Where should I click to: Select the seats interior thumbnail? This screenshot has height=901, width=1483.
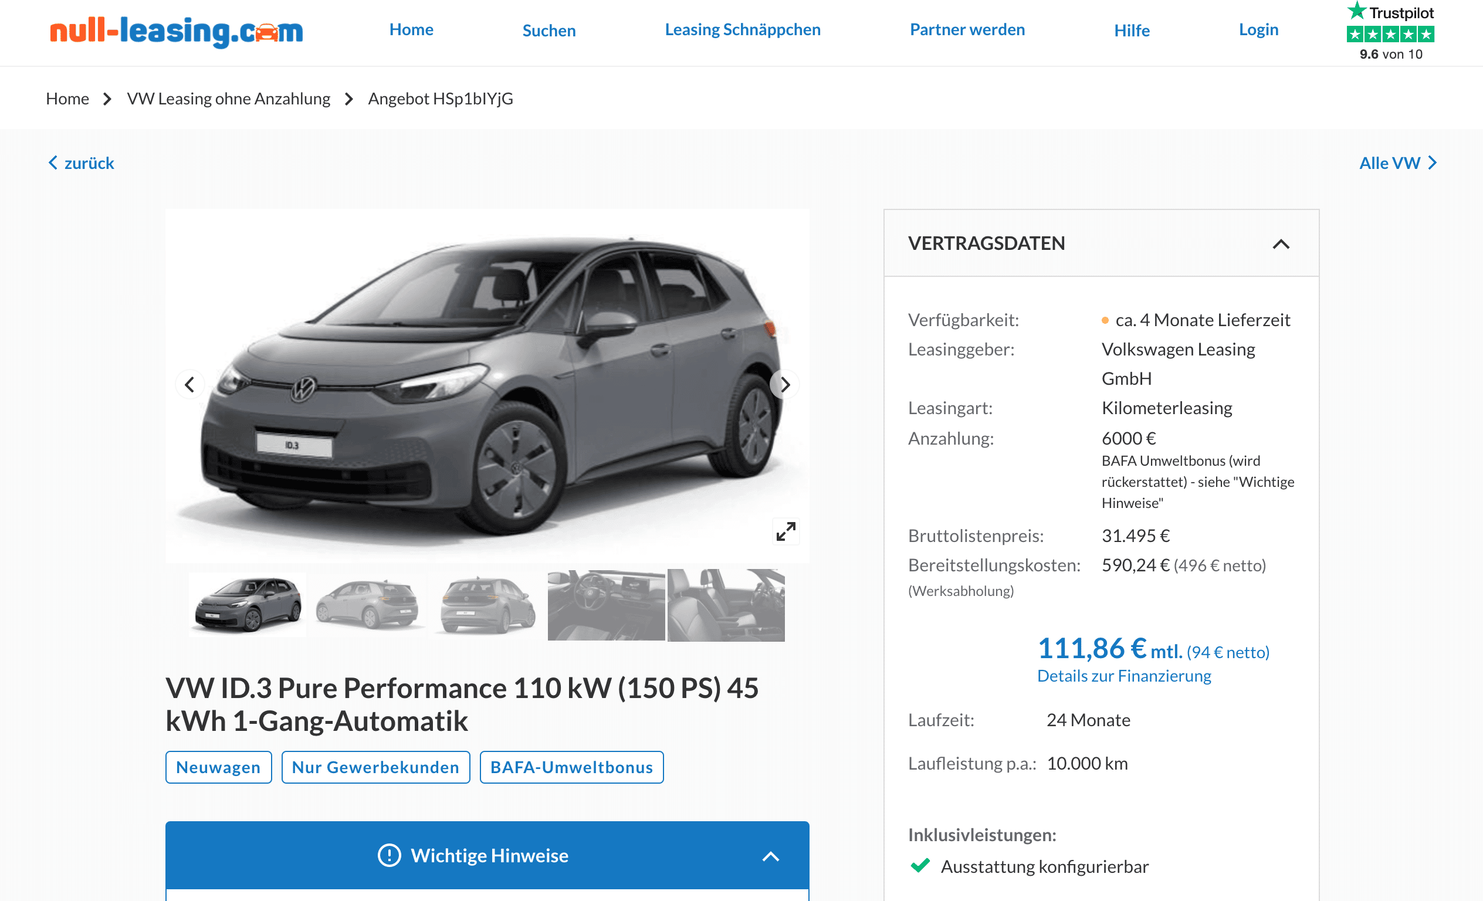coord(726,605)
